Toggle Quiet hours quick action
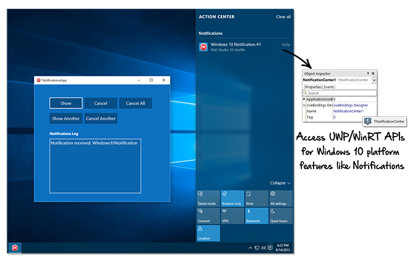The width and height of the screenshot is (418, 259). [x=281, y=216]
